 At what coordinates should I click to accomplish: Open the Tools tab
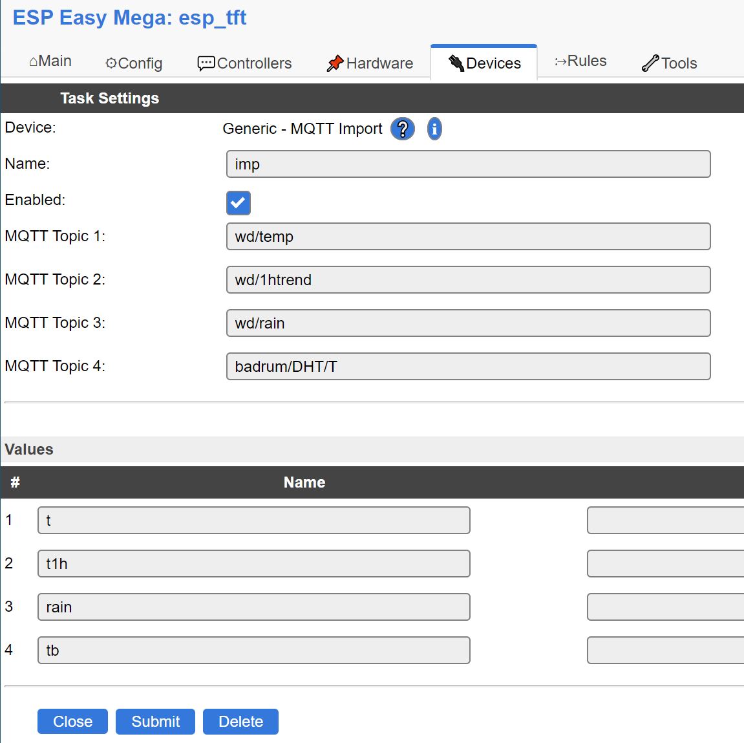[x=669, y=63]
